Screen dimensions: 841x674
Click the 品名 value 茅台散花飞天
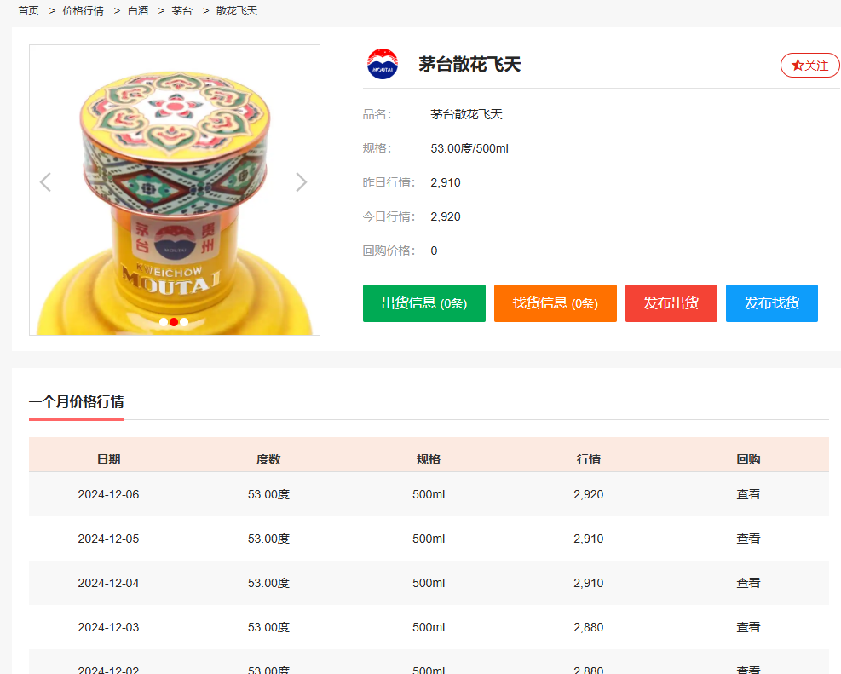[466, 114]
